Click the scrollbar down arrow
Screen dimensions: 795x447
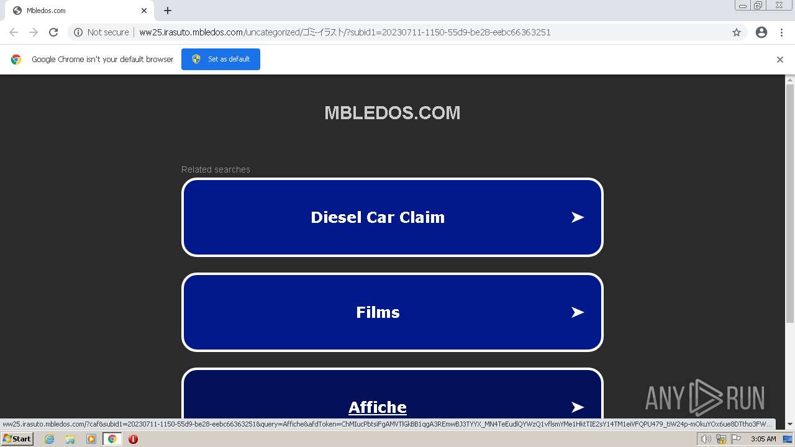(x=790, y=425)
